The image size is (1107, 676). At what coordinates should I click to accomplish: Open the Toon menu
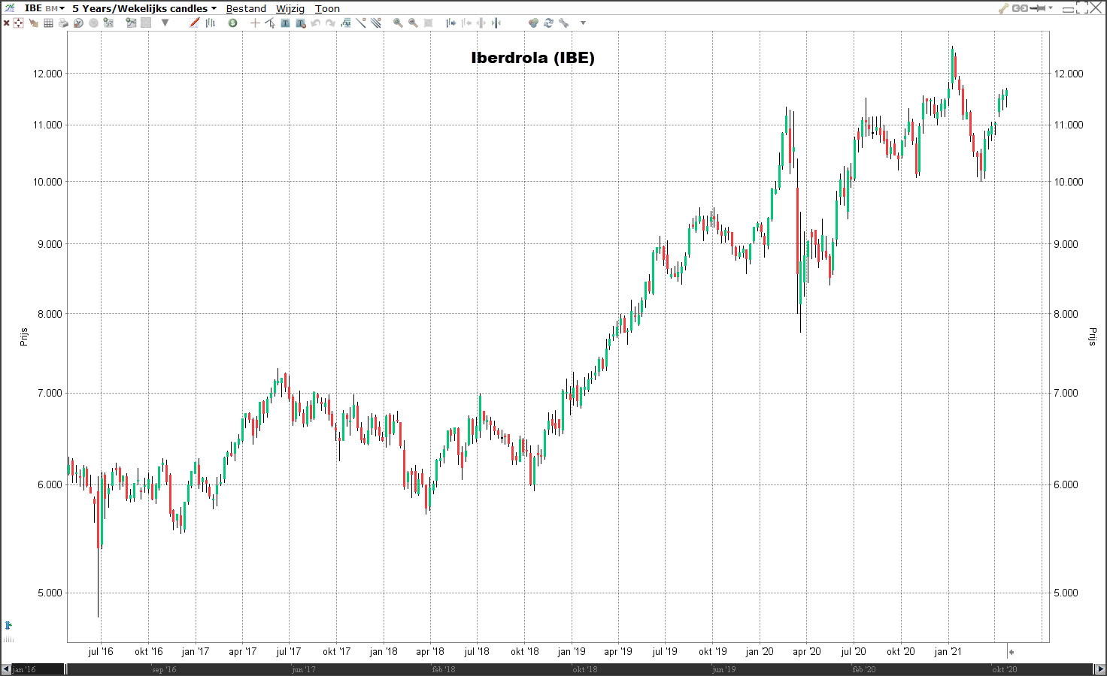[327, 8]
